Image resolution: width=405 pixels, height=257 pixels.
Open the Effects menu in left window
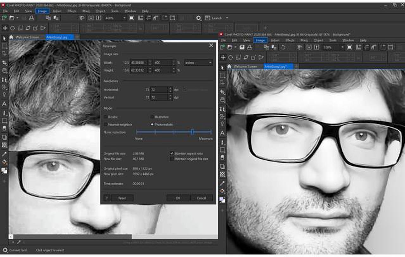click(x=72, y=11)
